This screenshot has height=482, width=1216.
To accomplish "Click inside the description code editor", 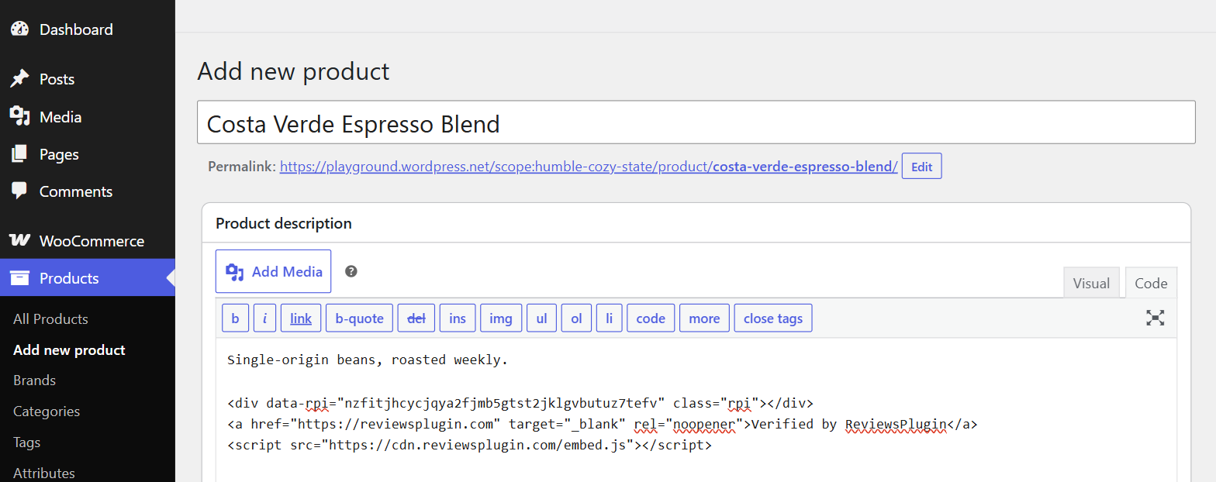I will pyautogui.click(x=696, y=409).
